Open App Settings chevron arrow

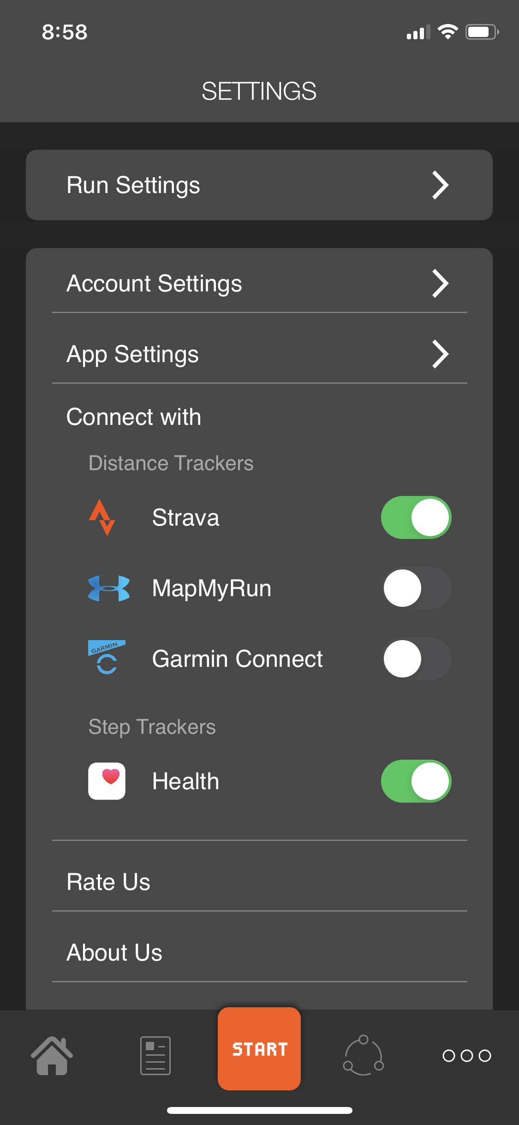pyautogui.click(x=440, y=354)
